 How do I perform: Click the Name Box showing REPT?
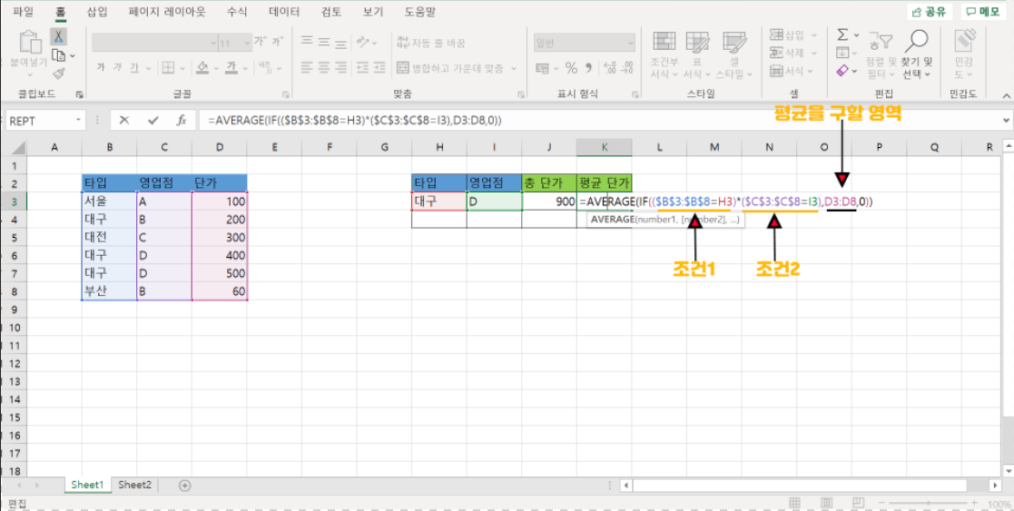point(45,121)
